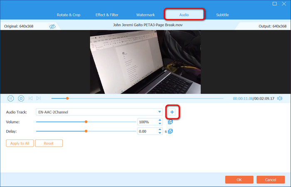Click the Delay value input field
The height and width of the screenshot is (187, 291).
(147, 131)
